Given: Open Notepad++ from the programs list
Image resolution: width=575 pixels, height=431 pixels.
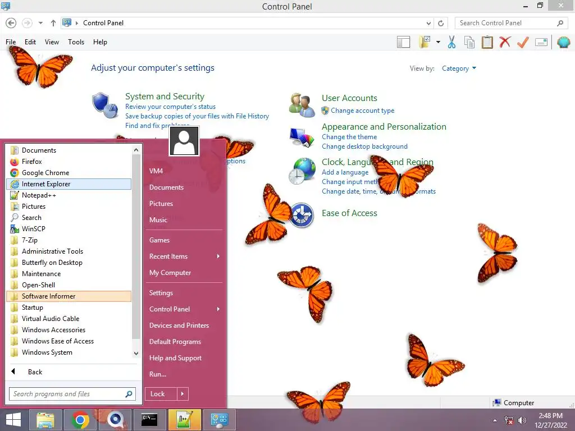Looking at the screenshot, I should 69,195.
